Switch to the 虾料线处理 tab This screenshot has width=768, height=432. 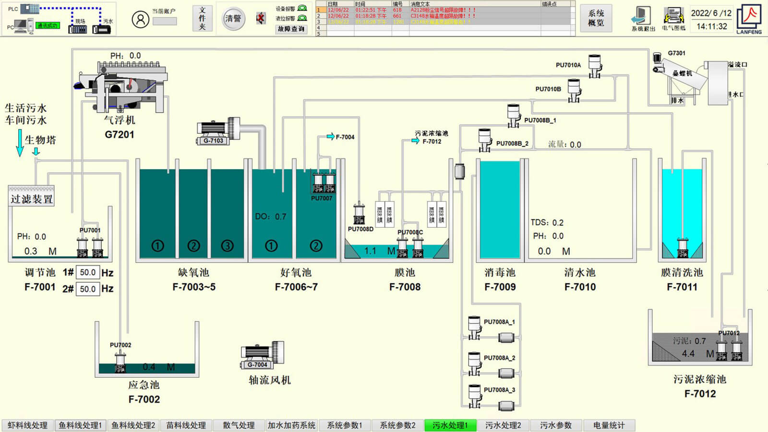27,425
